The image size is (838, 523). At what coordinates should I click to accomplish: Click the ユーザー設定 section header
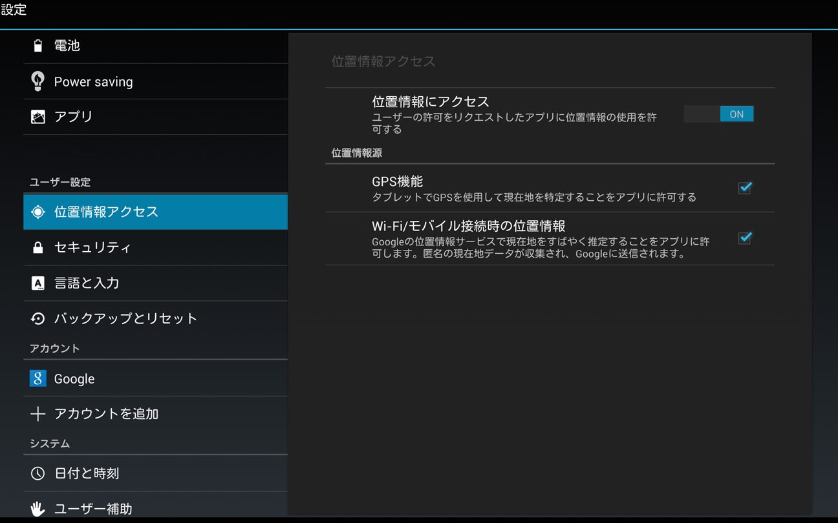click(x=60, y=183)
